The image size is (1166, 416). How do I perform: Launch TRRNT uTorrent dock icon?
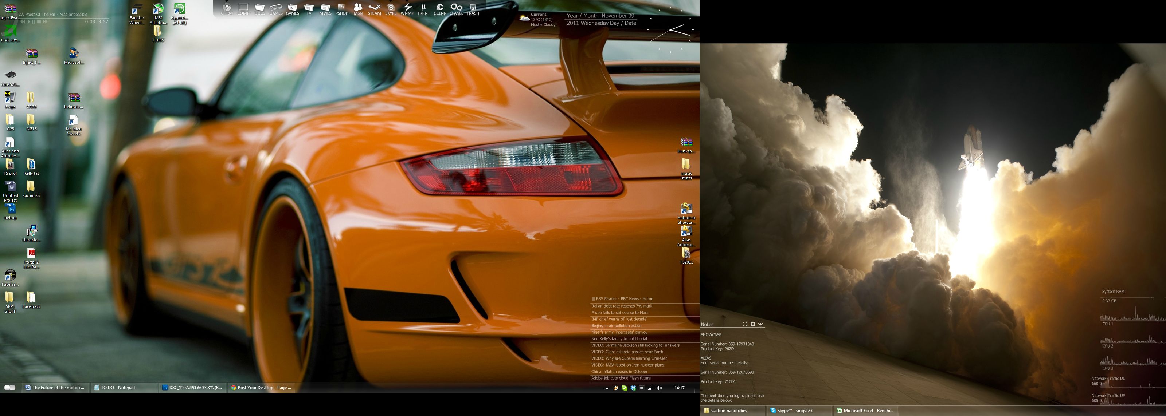423,8
